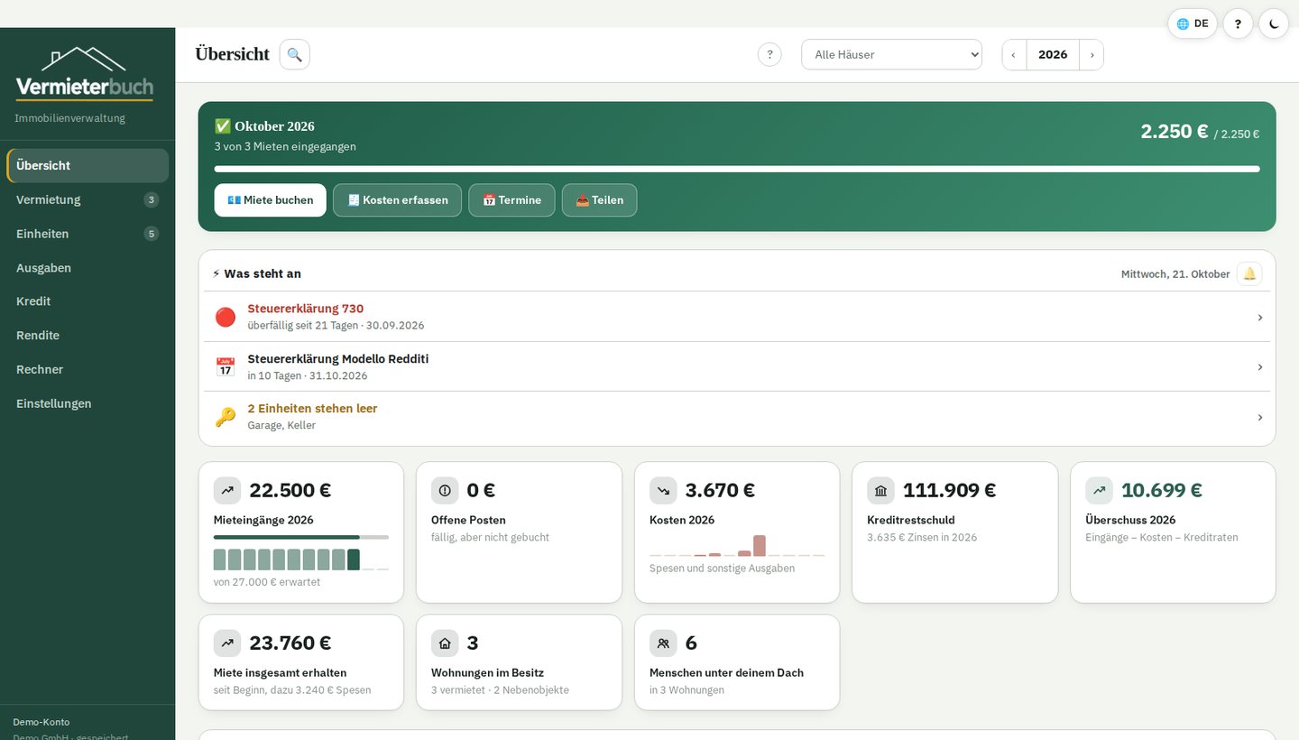Click the search magnifier icon beside Übersicht
The width and height of the screenshot is (1299, 740).
294,54
